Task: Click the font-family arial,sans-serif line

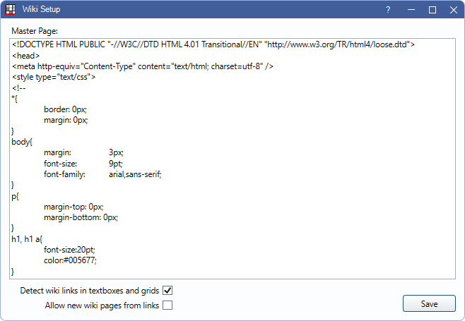Action: coord(102,174)
